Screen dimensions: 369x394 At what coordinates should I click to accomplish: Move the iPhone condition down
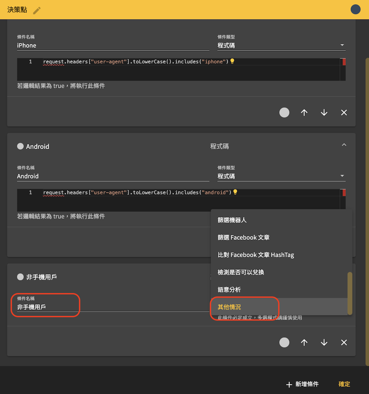pos(324,113)
